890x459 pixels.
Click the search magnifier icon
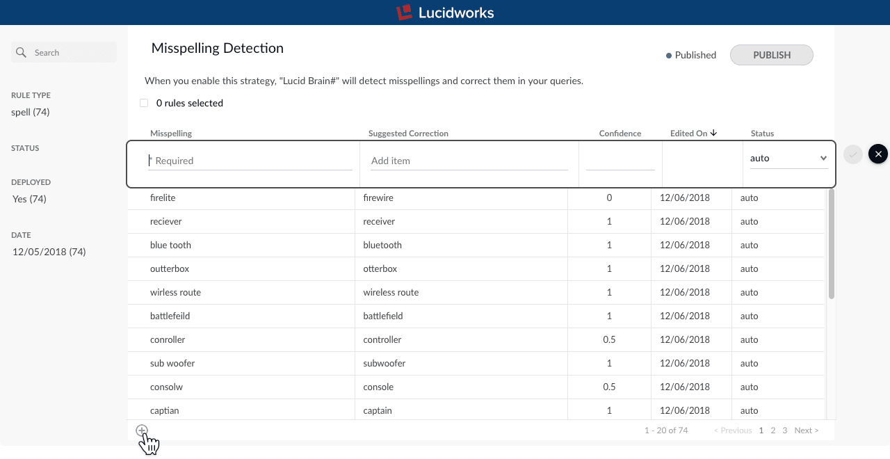point(21,52)
